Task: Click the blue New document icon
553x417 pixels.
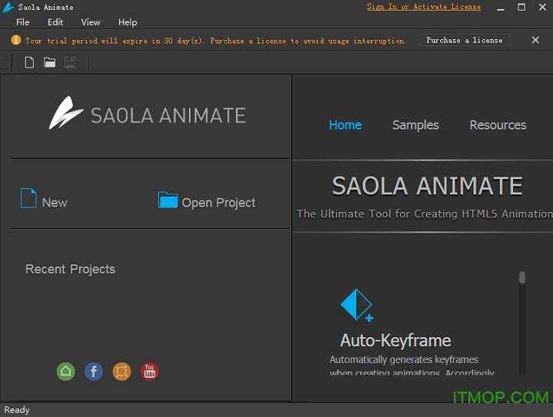Action: (28, 198)
